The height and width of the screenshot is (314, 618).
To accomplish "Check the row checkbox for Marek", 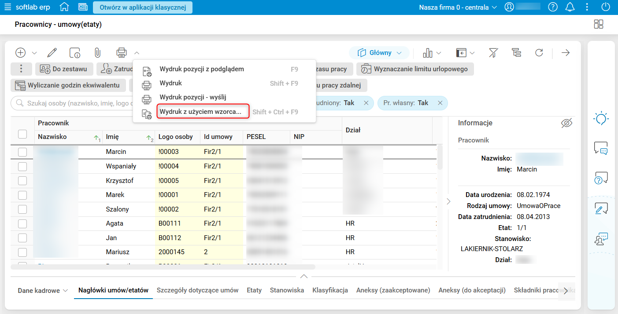I will [22, 195].
